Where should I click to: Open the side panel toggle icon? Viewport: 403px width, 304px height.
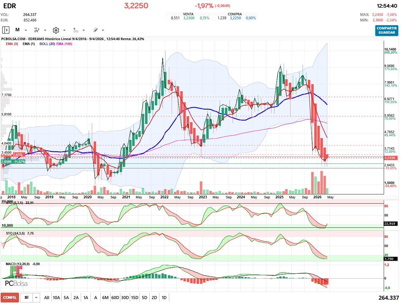pyautogui.click(x=6, y=30)
